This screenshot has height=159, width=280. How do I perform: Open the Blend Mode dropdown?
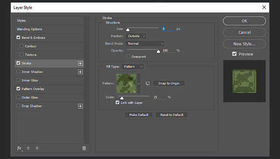tap(145, 44)
